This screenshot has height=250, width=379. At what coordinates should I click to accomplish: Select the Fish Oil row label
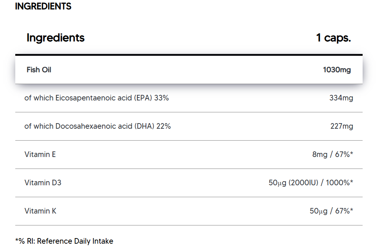pos(39,70)
